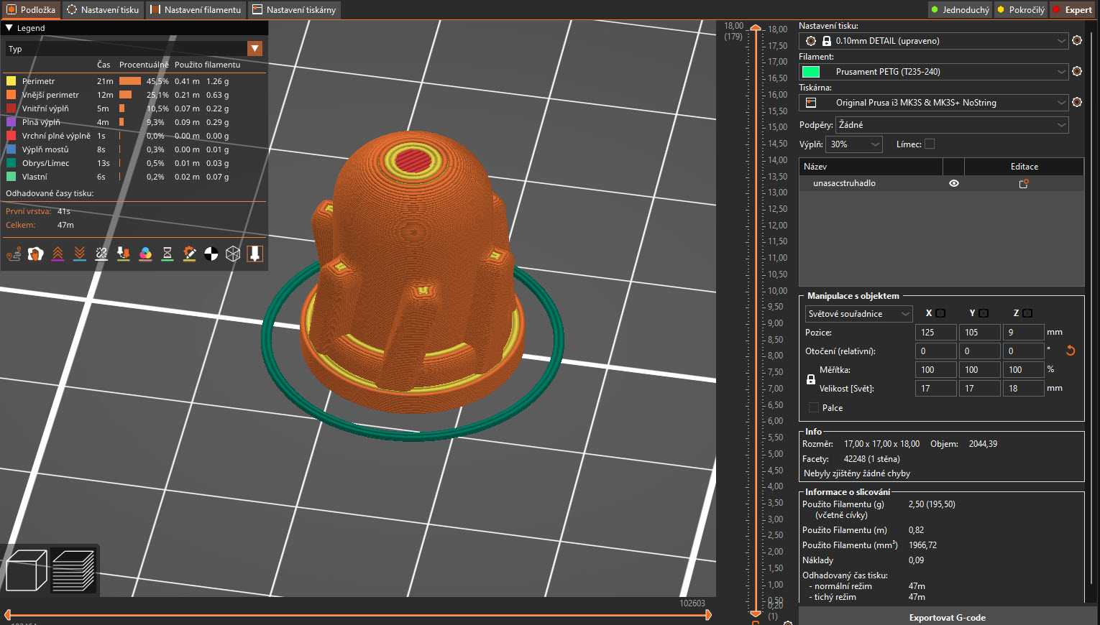Toggle wipe moves icon with hand
Image resolution: width=1100 pixels, height=625 pixels.
[x=35, y=254]
